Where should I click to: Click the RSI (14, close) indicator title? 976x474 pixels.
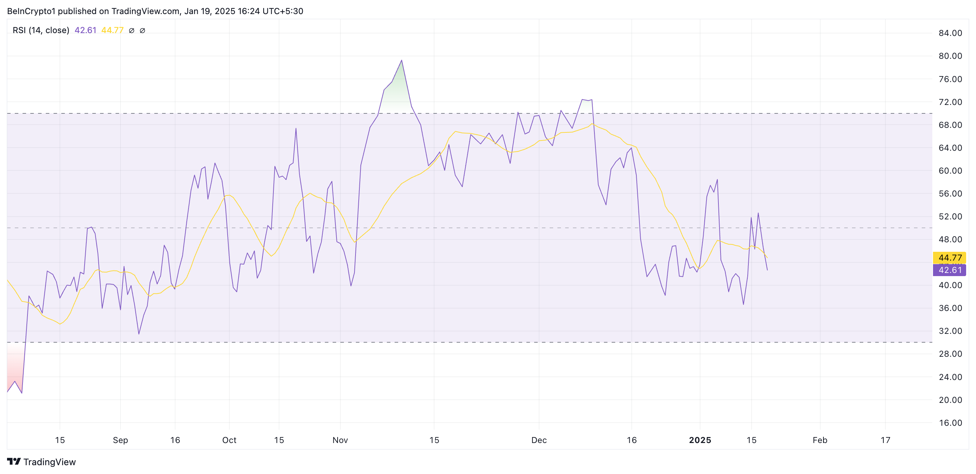point(41,30)
